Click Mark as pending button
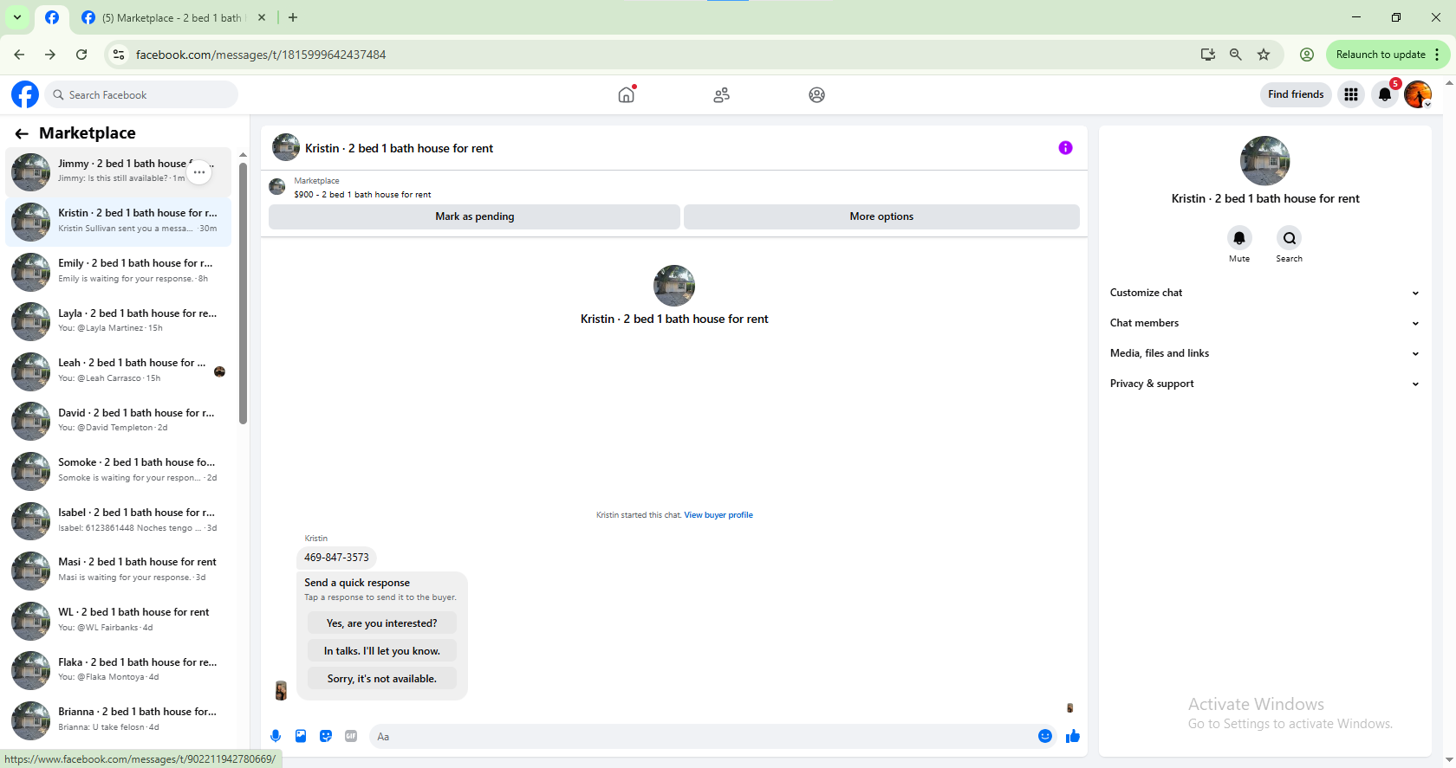The image size is (1456, 768). tap(474, 216)
